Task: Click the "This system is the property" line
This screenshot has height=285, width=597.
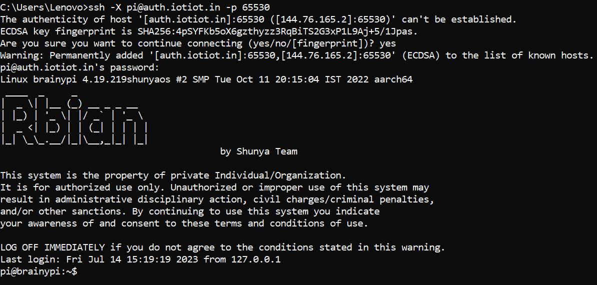Action: tap(173, 175)
